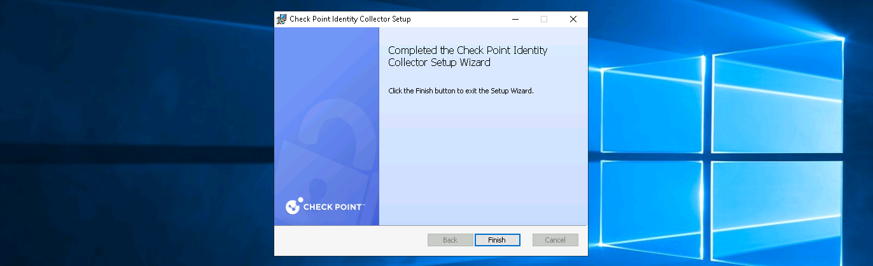Viewport: 873px width, 266px height.
Task: Click the window title bar text
Action: tap(350, 19)
